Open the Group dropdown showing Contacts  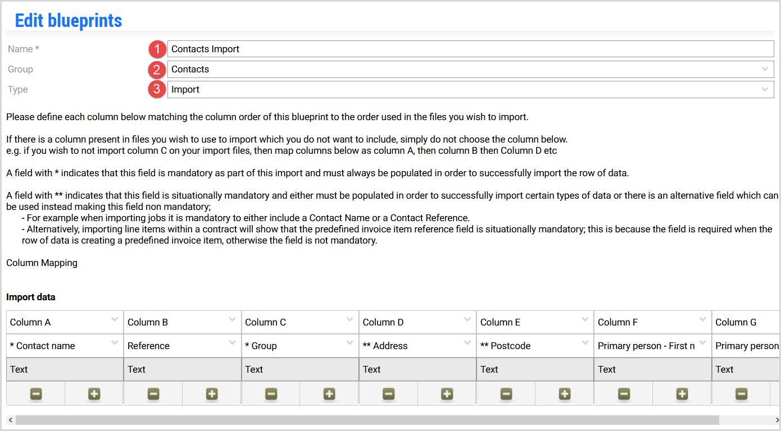471,69
